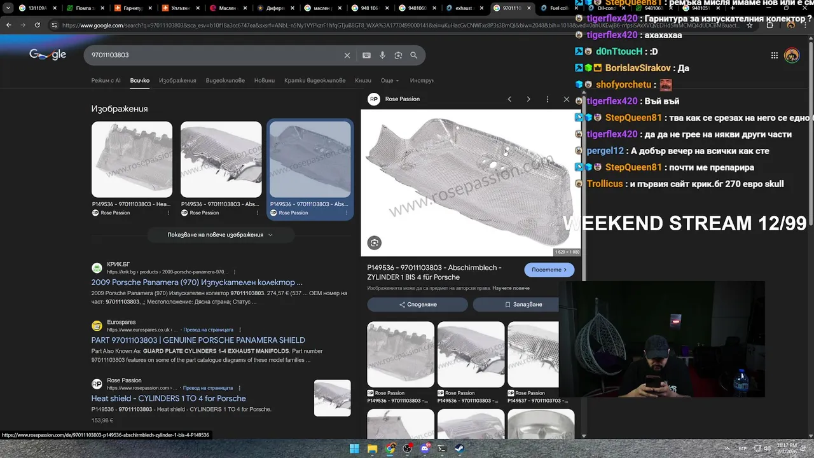Open Windows Start menu
814x458 pixels.
[354, 448]
